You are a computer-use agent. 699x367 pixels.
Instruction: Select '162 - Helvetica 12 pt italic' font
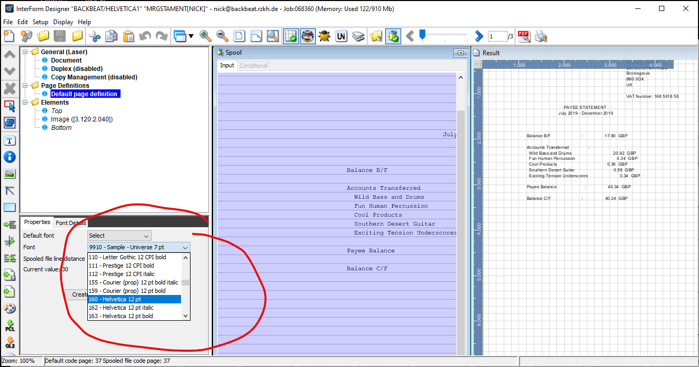134,308
